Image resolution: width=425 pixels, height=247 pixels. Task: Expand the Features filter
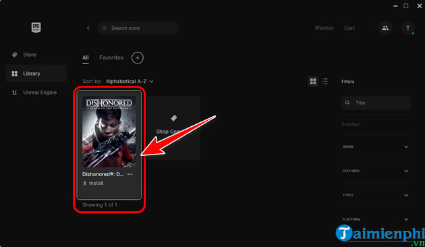pos(376,171)
